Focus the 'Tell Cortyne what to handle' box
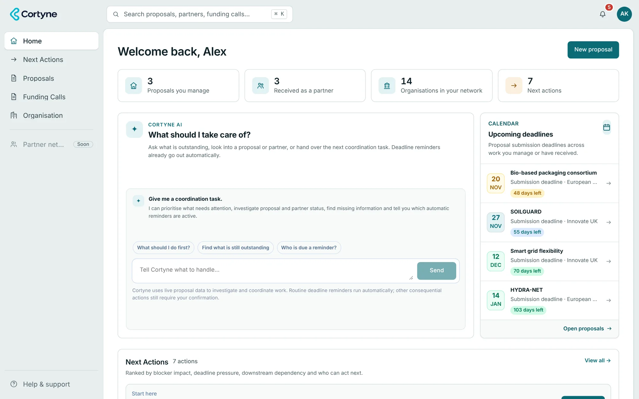639x399 pixels. pos(274,271)
